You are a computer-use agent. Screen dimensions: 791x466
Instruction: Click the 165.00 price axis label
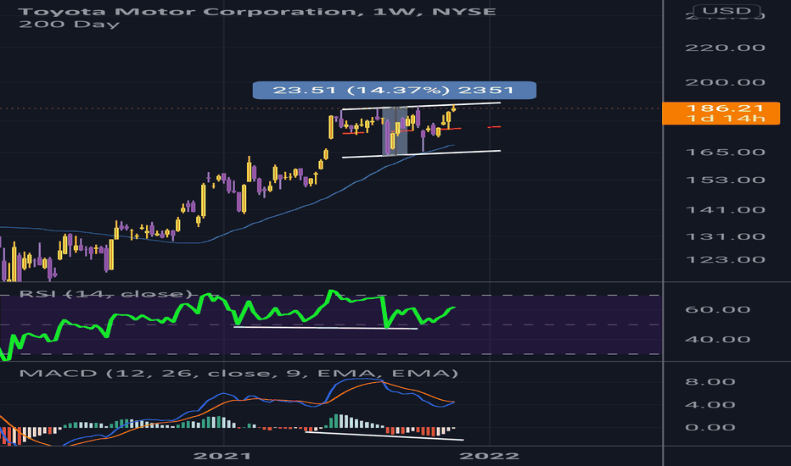(725, 153)
